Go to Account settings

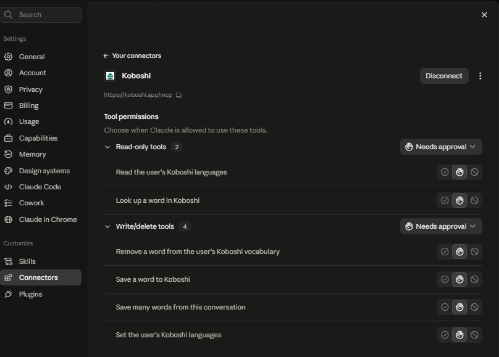click(41, 73)
